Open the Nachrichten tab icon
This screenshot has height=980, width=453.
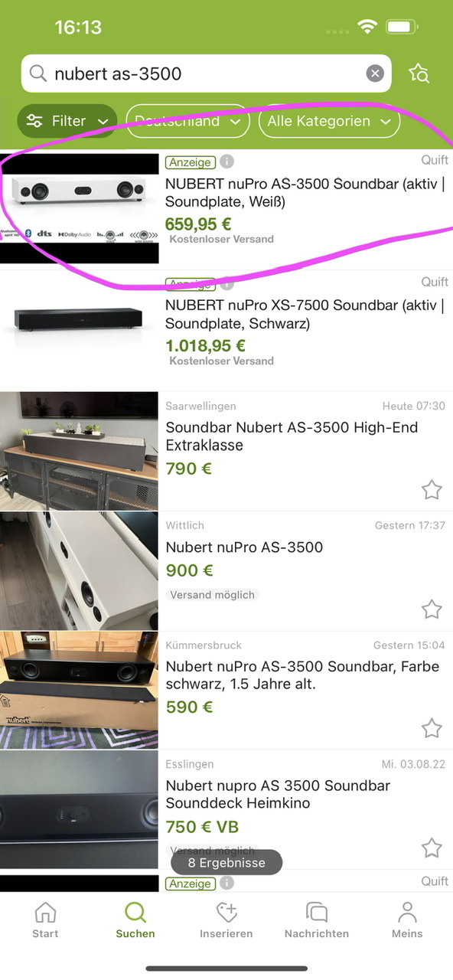point(317,912)
